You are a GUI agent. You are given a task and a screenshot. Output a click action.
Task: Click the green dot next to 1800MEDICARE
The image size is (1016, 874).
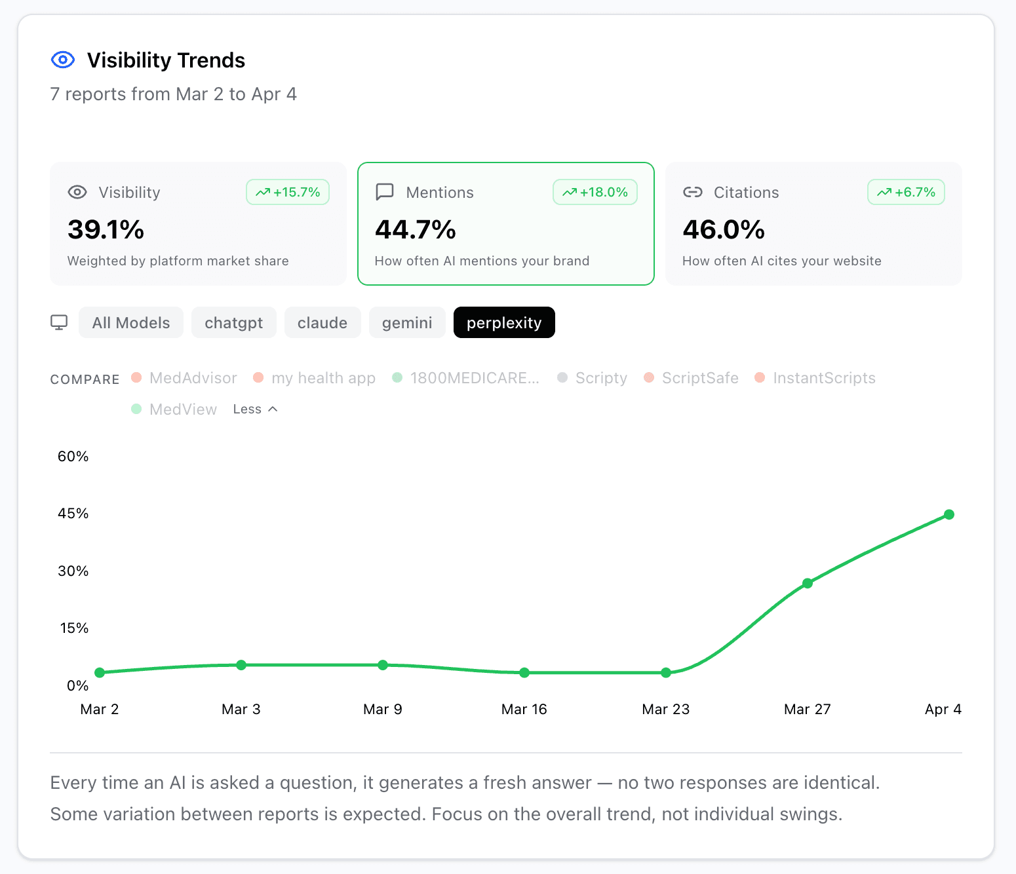click(x=397, y=378)
